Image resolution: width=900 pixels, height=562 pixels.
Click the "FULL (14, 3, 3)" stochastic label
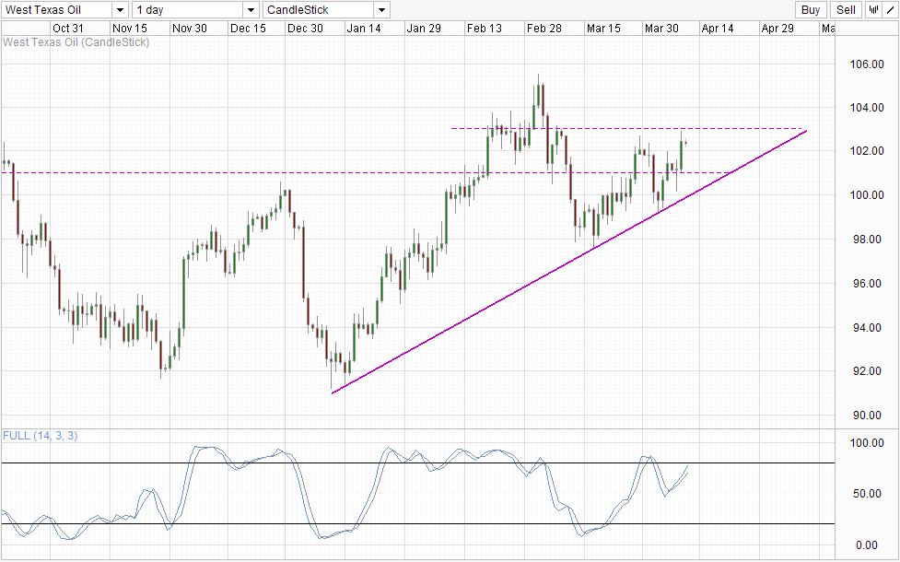[41, 436]
